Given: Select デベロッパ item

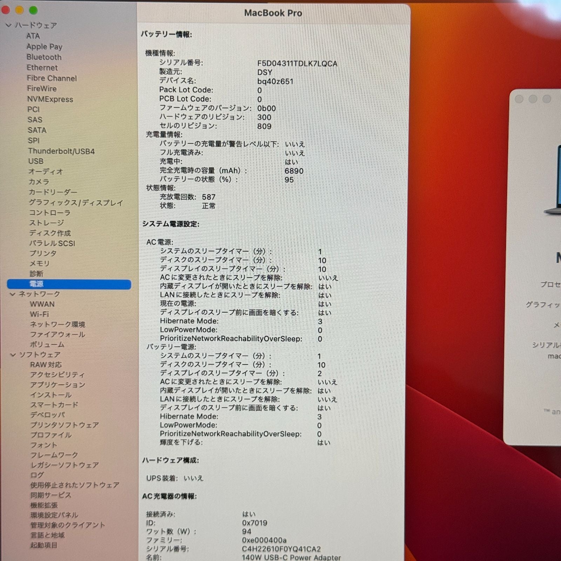Looking at the screenshot, I should (x=47, y=415).
